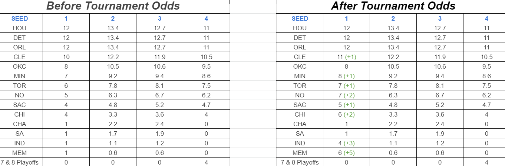
Task: Select column header 4 in the Before table
Action: 206,18
